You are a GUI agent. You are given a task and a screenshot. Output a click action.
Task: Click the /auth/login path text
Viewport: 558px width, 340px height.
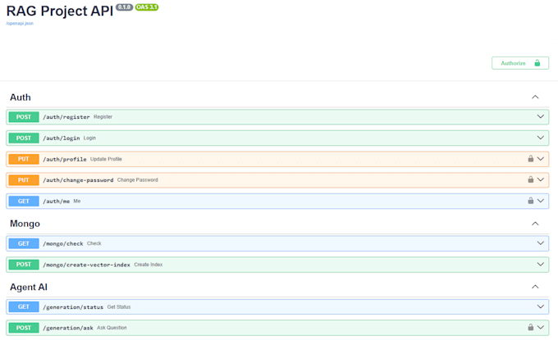[62, 138]
